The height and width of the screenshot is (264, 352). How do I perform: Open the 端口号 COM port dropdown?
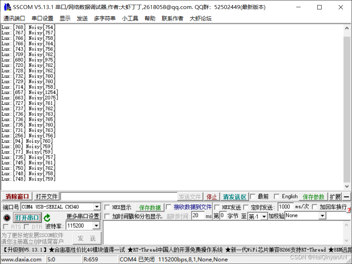97,207
